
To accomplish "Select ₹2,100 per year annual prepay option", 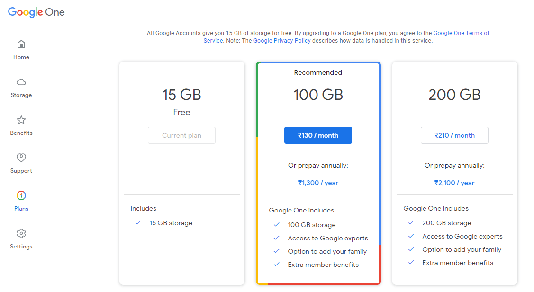I will 454,182.
